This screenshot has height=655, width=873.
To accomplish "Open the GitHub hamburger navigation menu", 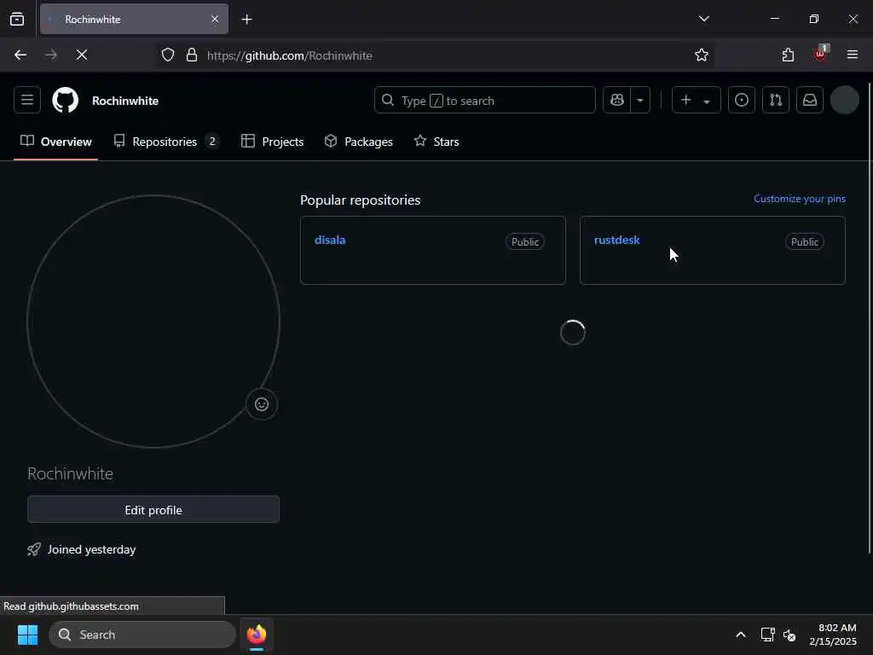I will click(26, 101).
